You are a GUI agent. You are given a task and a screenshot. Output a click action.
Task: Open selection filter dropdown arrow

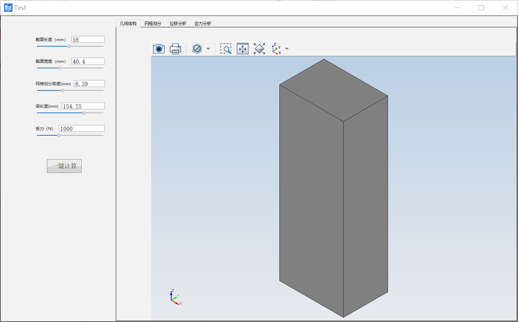(208, 49)
